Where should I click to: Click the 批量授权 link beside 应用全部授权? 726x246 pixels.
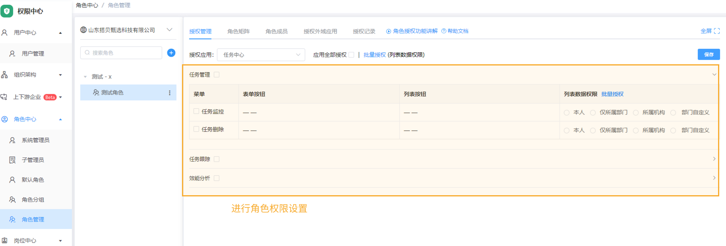(x=375, y=55)
